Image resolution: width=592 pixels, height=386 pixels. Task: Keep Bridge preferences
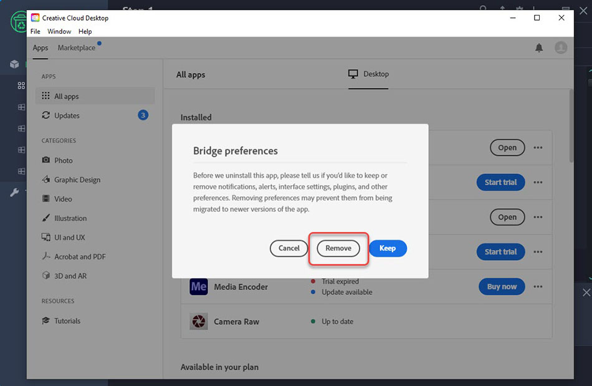pyautogui.click(x=388, y=248)
